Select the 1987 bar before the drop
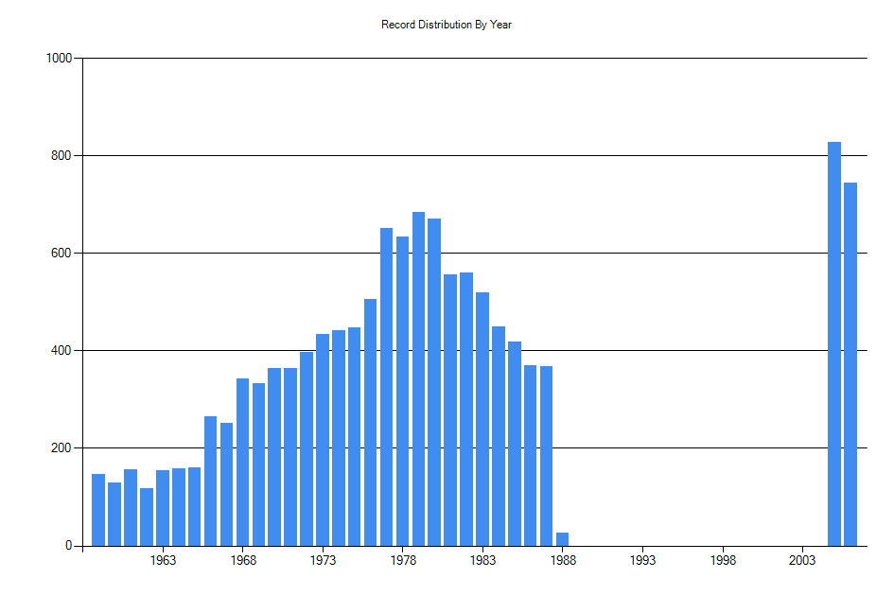The image size is (894, 596). [x=546, y=456]
